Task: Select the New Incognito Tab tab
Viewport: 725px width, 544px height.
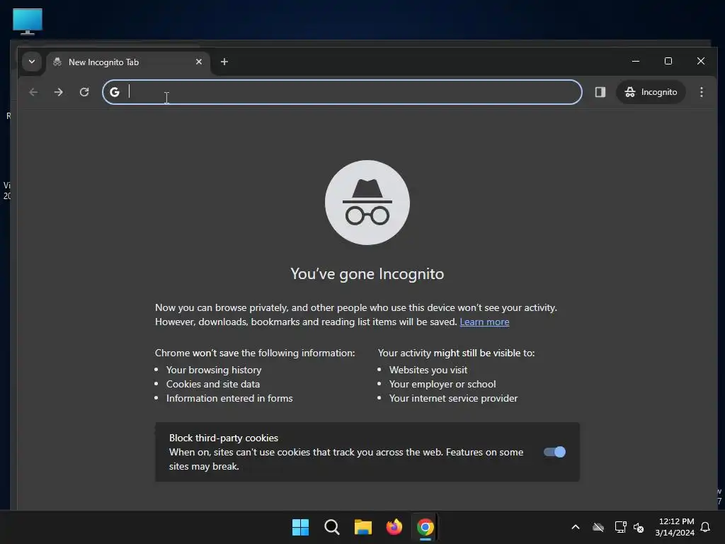Action: 127,62
